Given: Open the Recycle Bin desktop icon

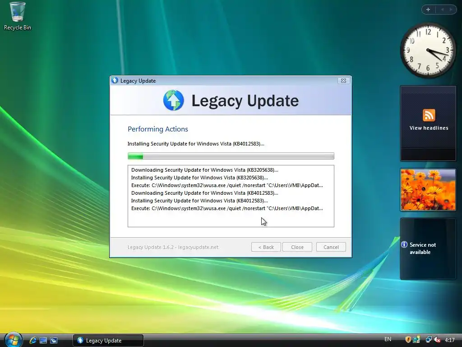Looking at the screenshot, I should tap(18, 16).
